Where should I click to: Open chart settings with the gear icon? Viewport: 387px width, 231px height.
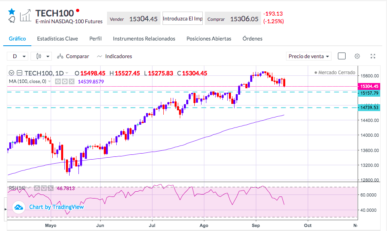(x=357, y=56)
